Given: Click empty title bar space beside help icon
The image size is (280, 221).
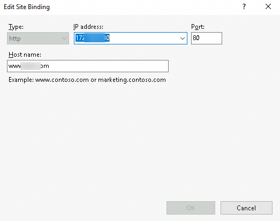Looking at the screenshot, I should click(143, 7).
